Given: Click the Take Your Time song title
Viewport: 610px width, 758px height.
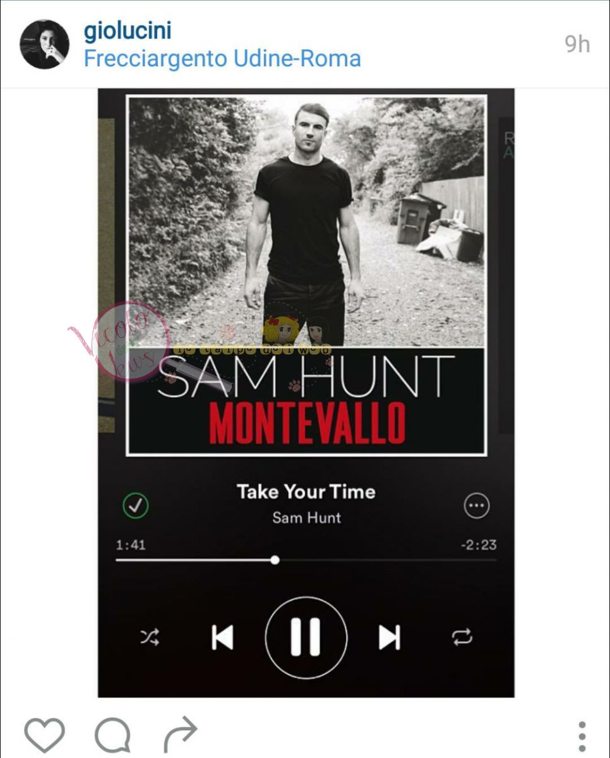Looking at the screenshot, I should pos(306,491).
